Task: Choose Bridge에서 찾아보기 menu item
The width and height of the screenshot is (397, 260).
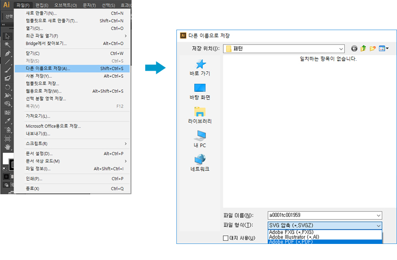Action: click(72, 44)
